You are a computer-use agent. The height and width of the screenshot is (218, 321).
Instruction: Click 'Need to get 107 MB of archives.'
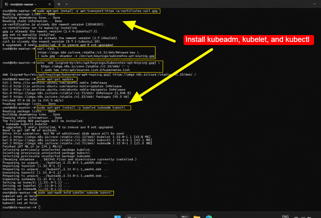30,130
